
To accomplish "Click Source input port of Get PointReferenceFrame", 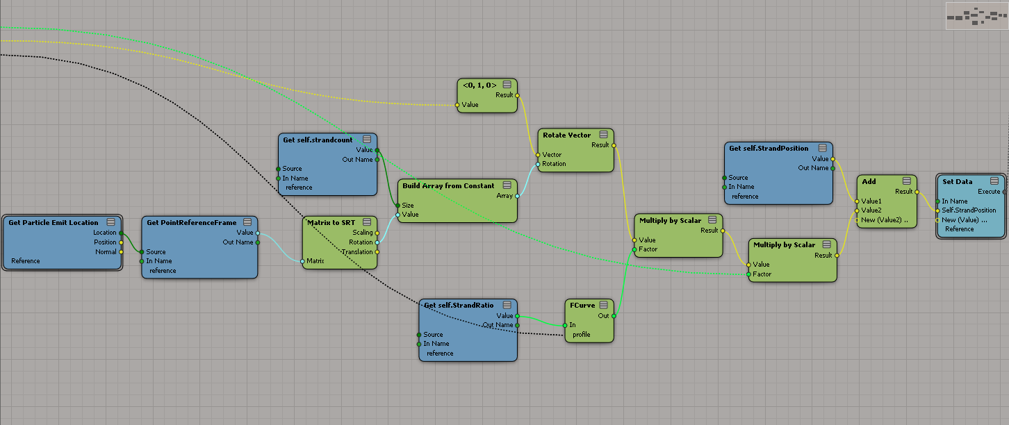I will coord(142,252).
